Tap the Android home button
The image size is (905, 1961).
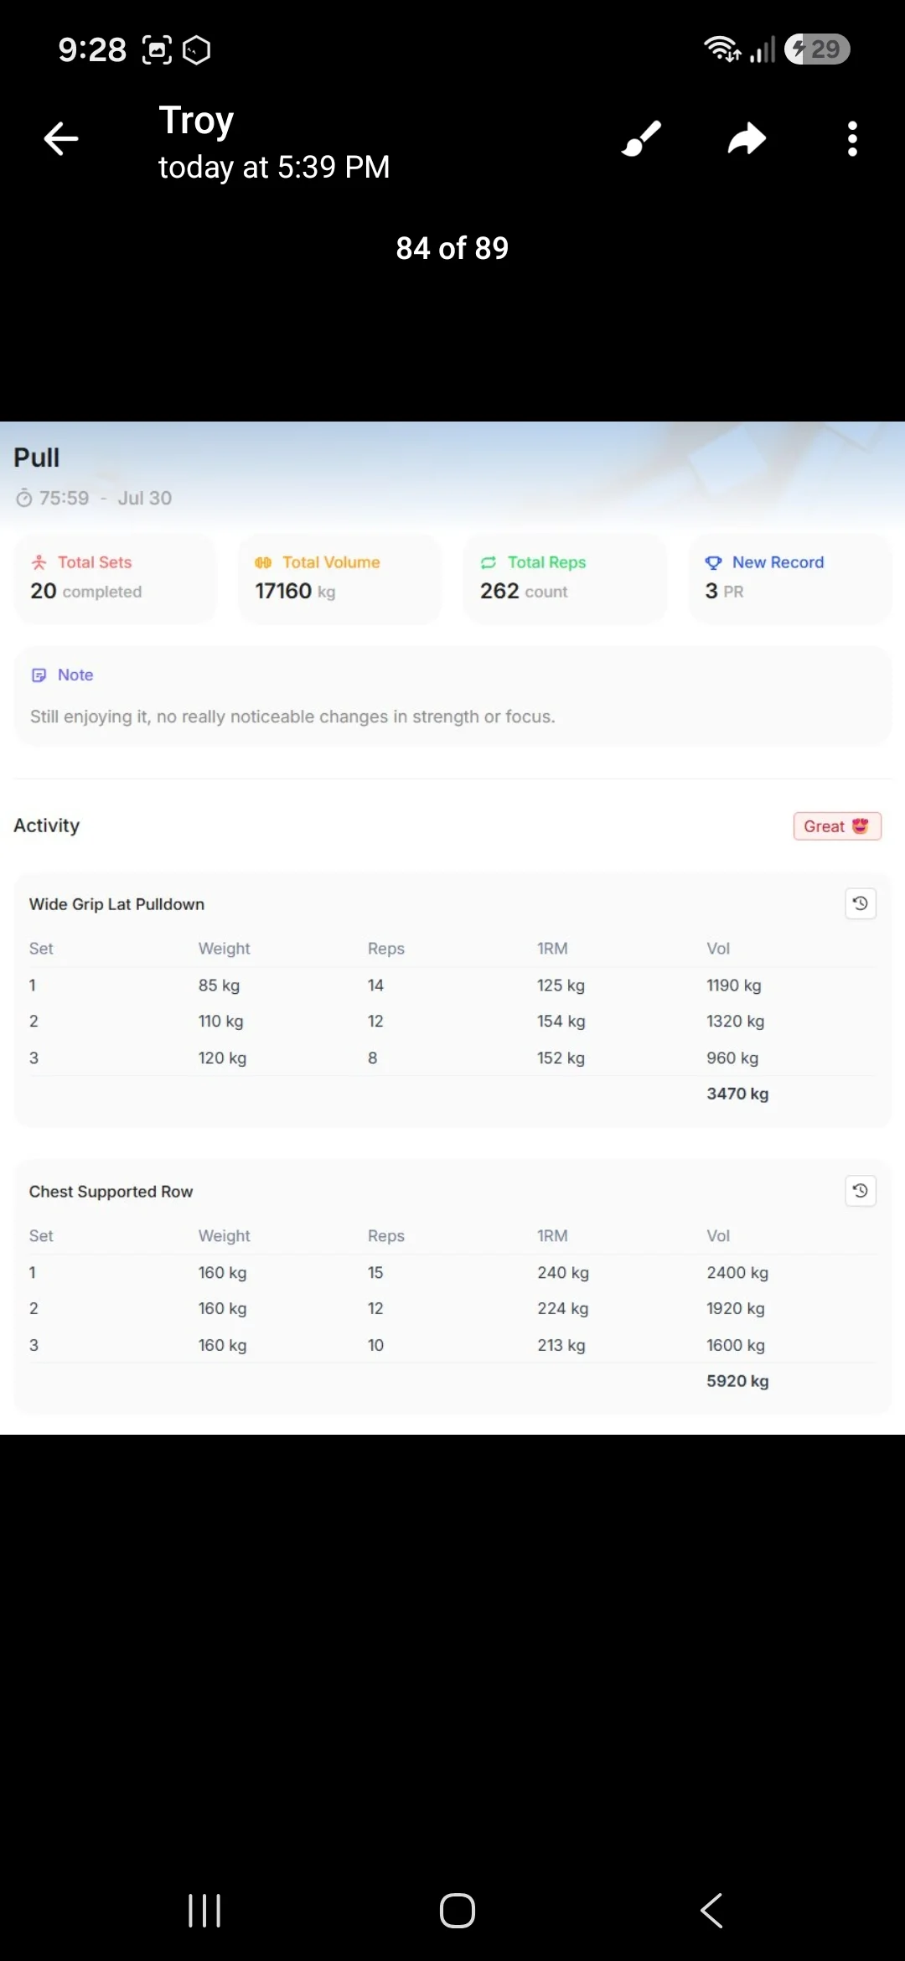pyautogui.click(x=458, y=1911)
